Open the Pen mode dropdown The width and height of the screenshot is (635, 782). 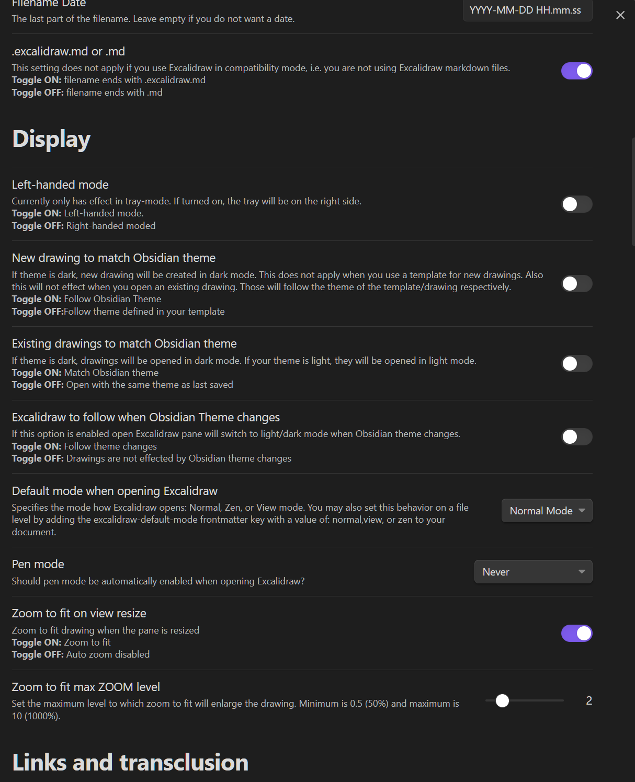coord(533,572)
